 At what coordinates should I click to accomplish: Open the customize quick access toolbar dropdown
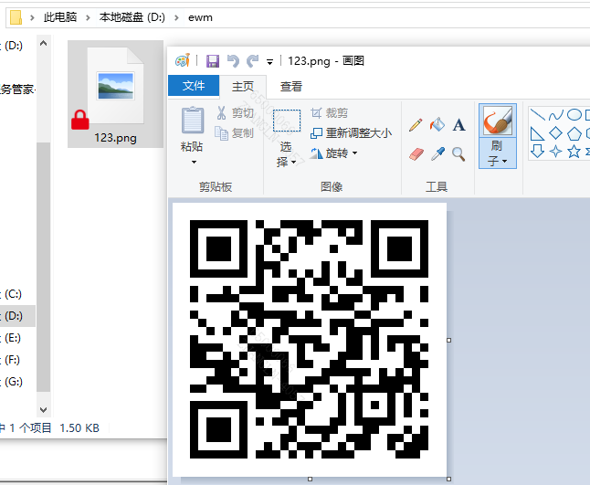click(x=269, y=62)
